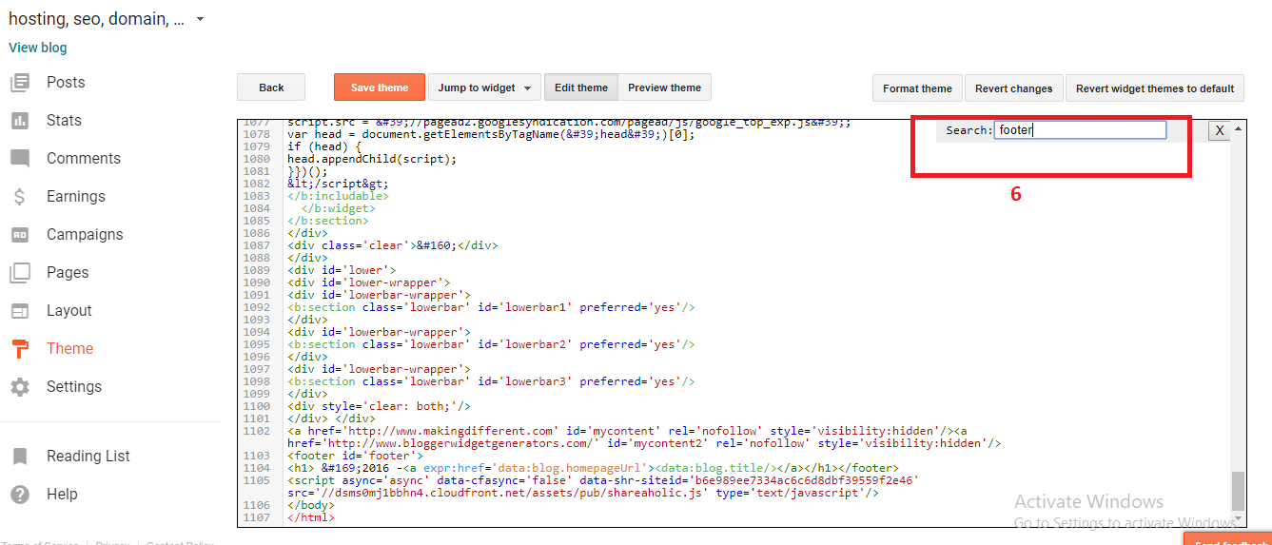This screenshot has height=545, width=1272.
Task: Click the lowerbar3 b:section line
Action: pyautogui.click(x=491, y=381)
